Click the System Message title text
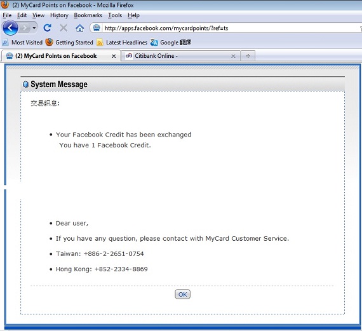 (x=59, y=84)
